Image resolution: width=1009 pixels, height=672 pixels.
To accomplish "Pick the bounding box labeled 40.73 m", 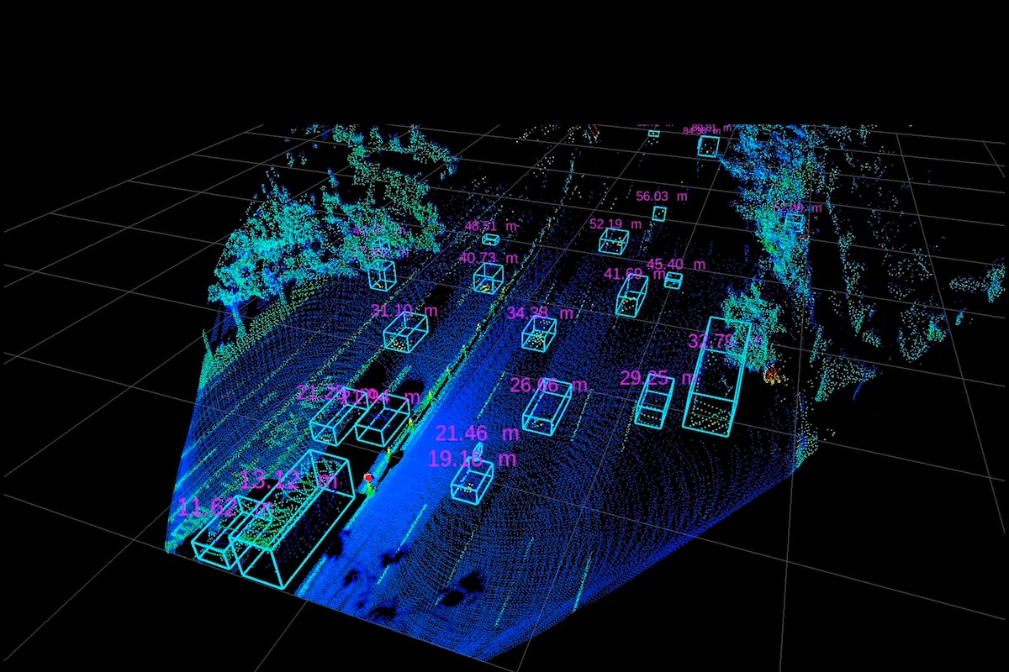I will click(488, 278).
